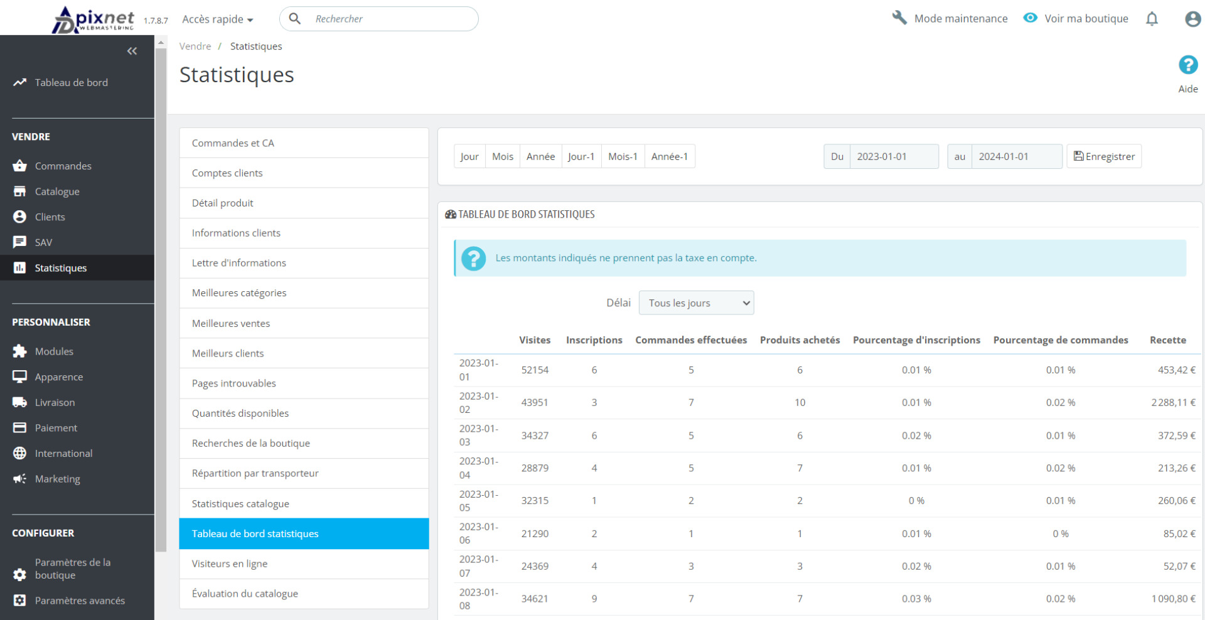Open Meilleurs clients statistics
The width and height of the screenshot is (1205, 620).
coord(304,353)
